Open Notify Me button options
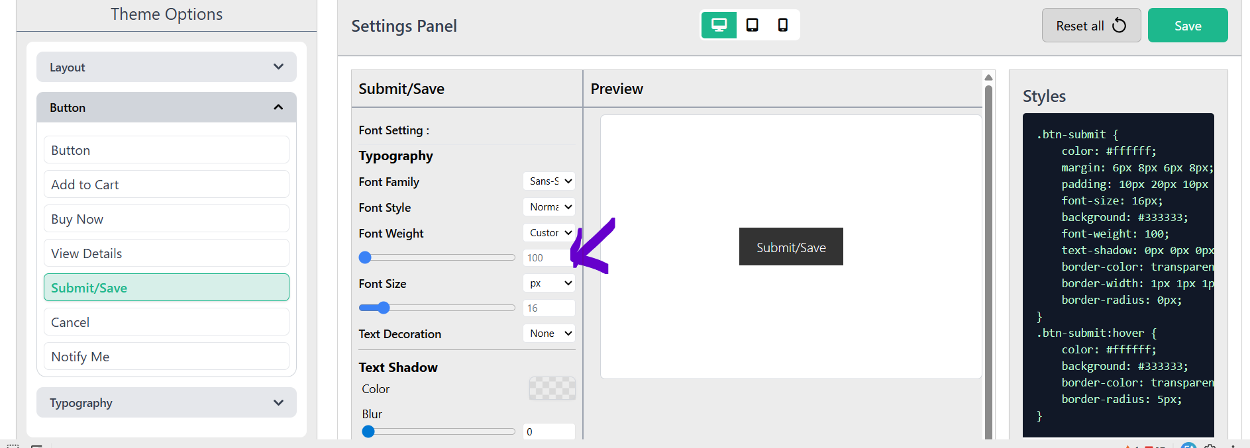 click(x=166, y=356)
